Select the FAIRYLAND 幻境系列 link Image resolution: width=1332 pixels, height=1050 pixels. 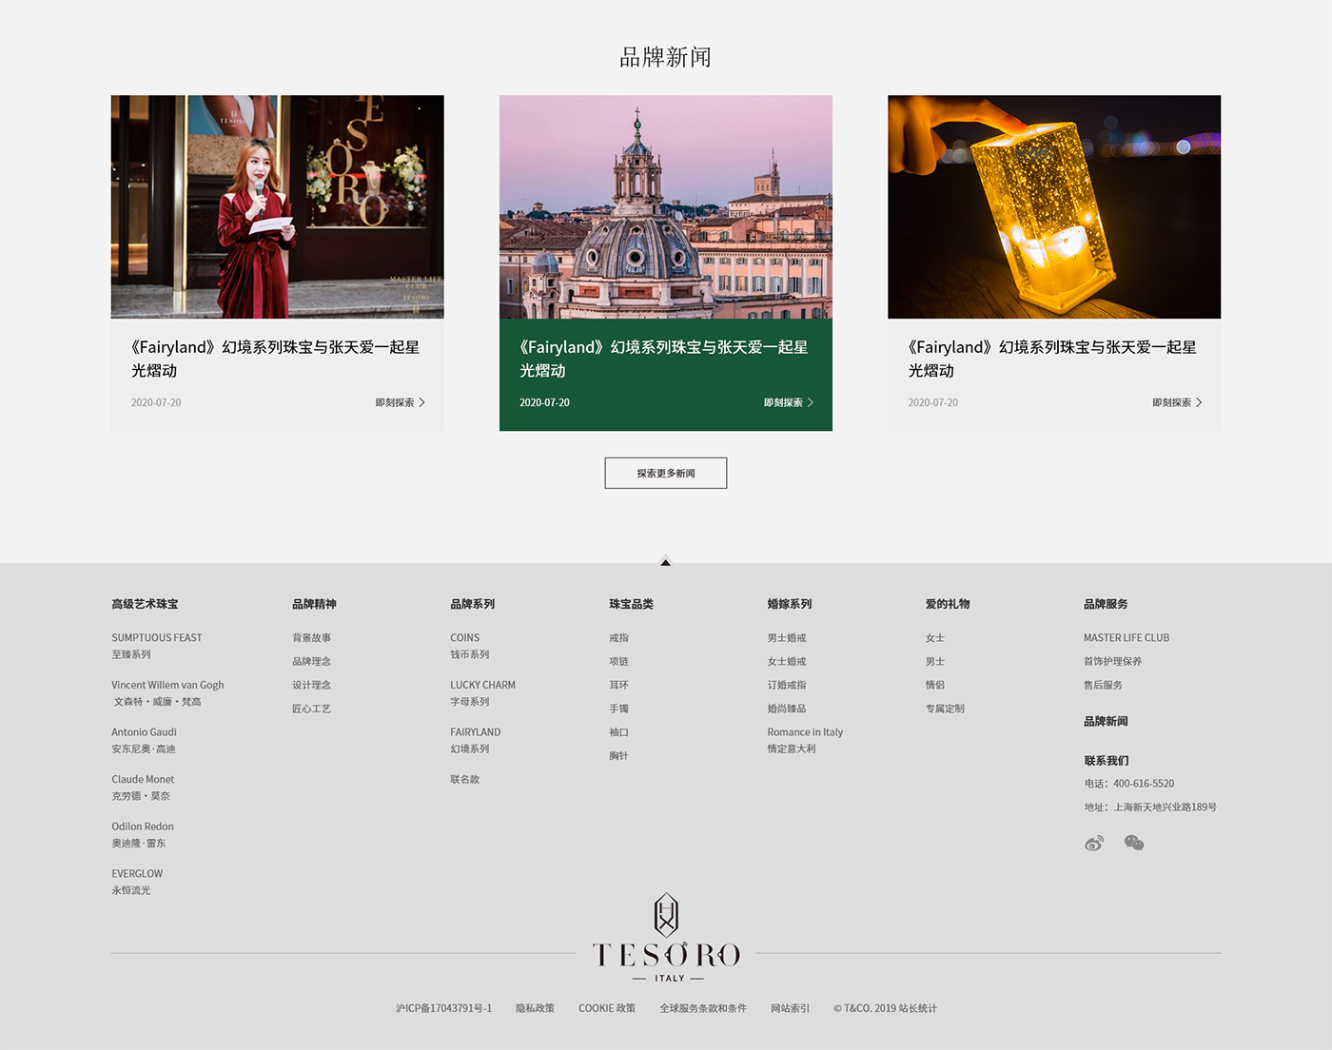tap(475, 740)
